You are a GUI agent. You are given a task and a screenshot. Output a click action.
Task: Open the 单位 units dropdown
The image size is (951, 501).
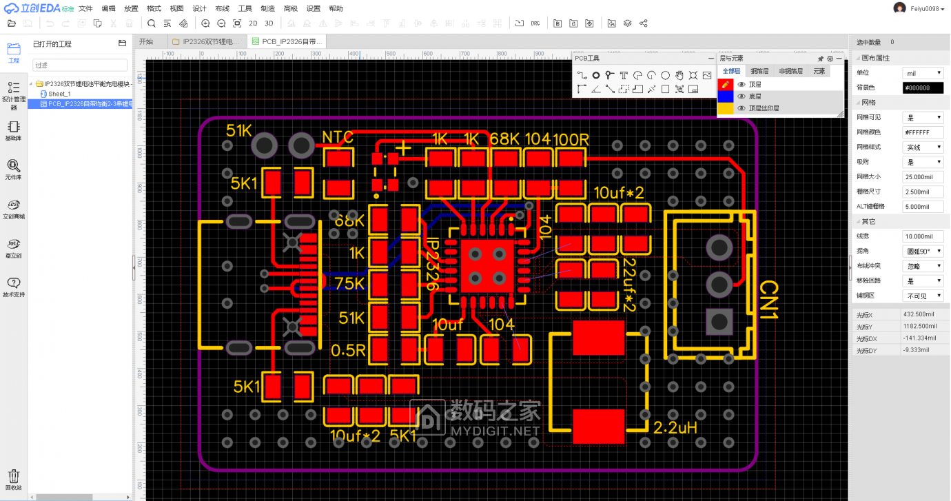(923, 72)
